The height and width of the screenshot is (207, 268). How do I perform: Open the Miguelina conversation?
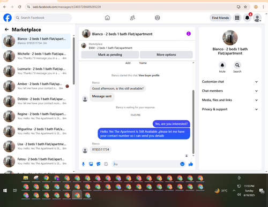[x=36, y=131]
